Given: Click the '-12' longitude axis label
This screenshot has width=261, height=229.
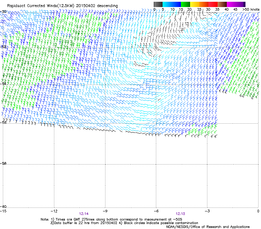Looking at the screenshot, I should 54,211.
